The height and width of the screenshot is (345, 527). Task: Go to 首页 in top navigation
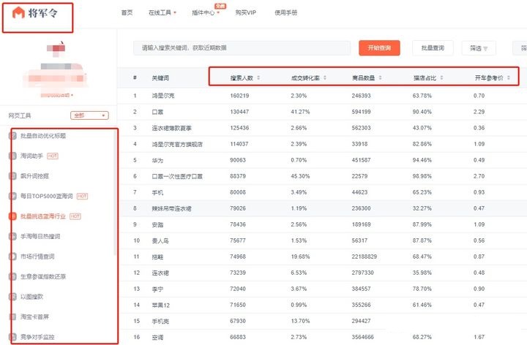tap(127, 13)
